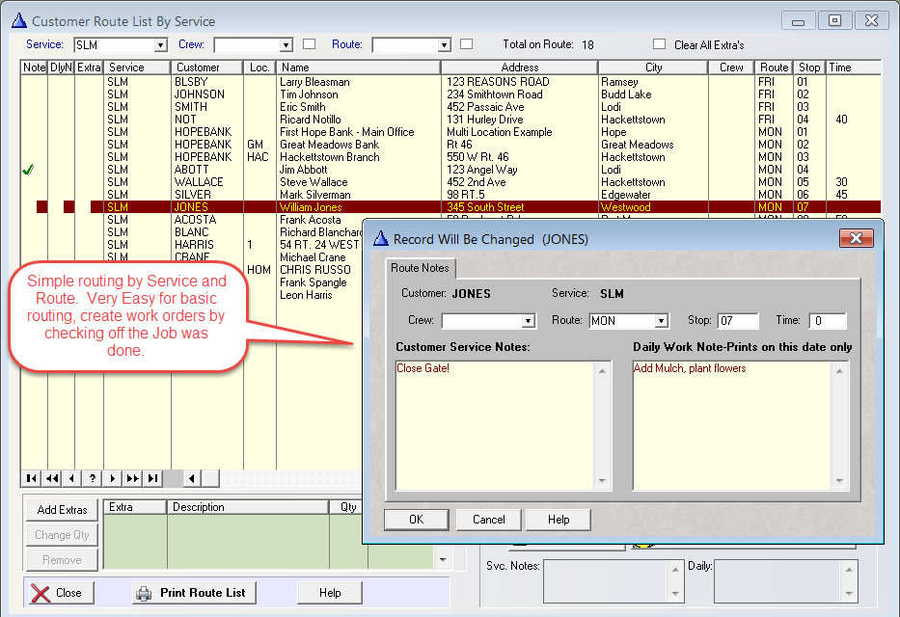This screenshot has width=900, height=617.
Task: Click the Service column header
Action: click(x=137, y=67)
